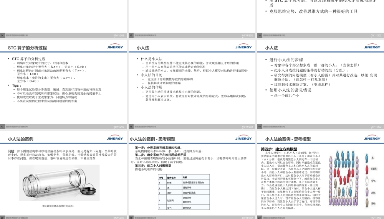Click the JINERGY logo on slide 21

click(x=243, y=138)
